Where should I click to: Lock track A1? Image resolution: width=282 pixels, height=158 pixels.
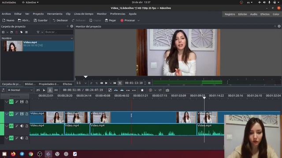pos(26,126)
